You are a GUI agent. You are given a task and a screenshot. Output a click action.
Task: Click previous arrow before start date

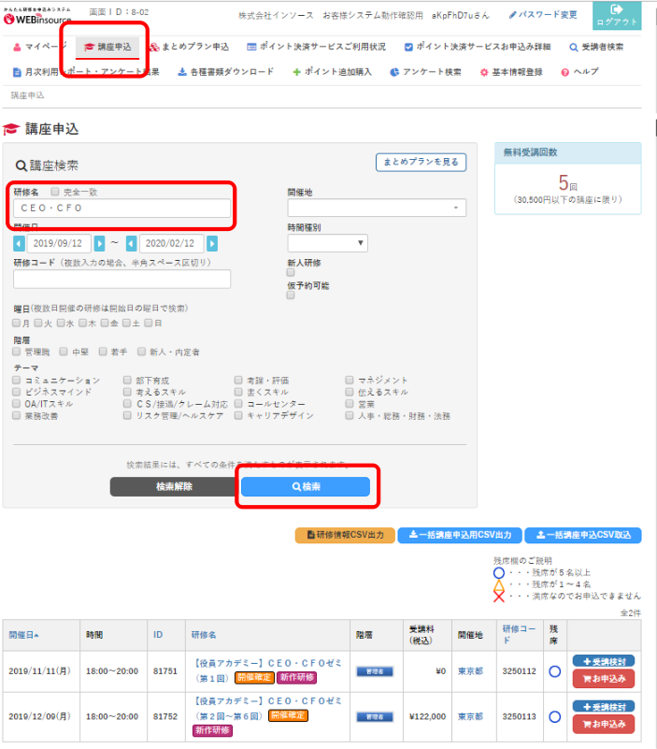point(19,244)
